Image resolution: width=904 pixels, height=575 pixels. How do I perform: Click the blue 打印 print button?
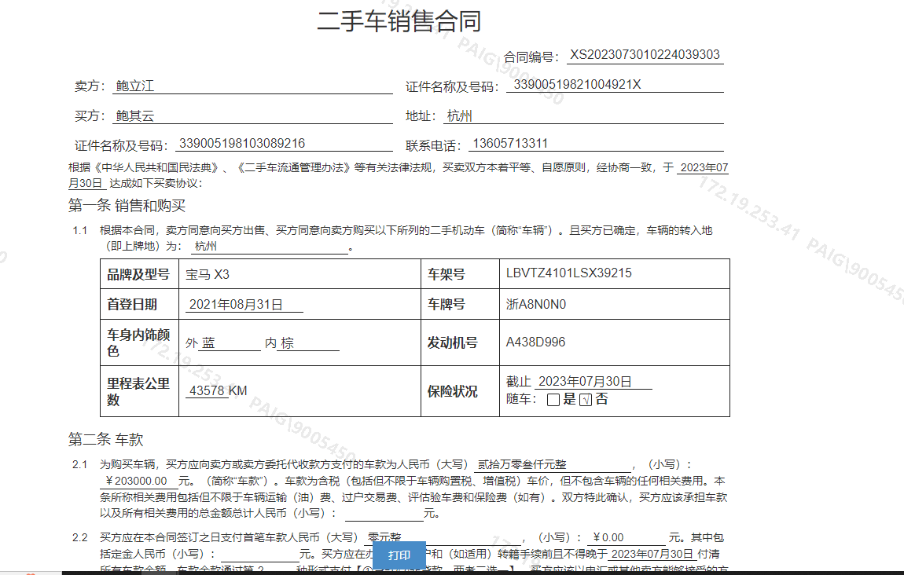399,555
